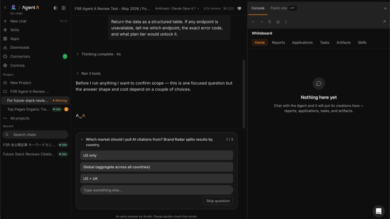Click the chat icon next to token cost
390x219 pixels.
pos(239,8)
